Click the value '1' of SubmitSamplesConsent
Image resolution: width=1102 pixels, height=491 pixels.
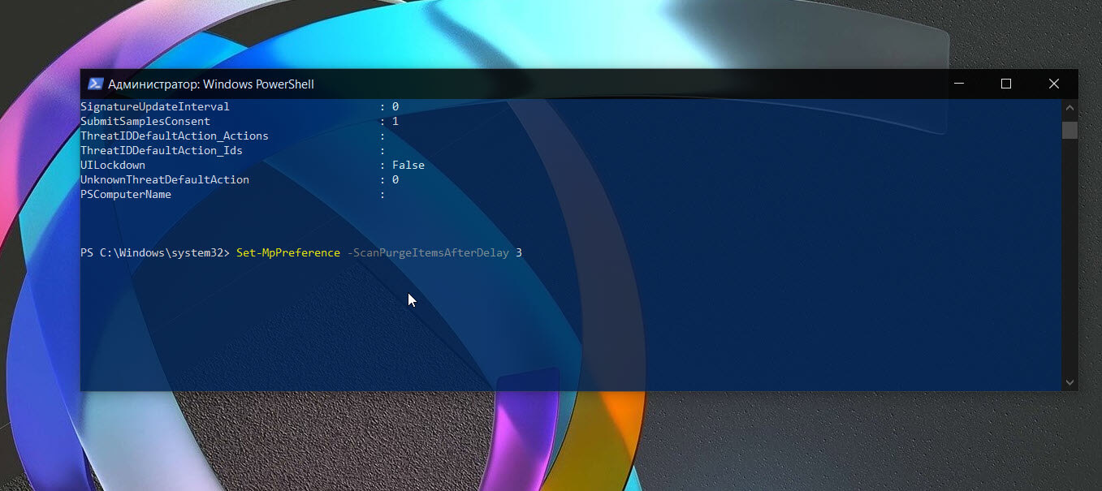tap(395, 122)
